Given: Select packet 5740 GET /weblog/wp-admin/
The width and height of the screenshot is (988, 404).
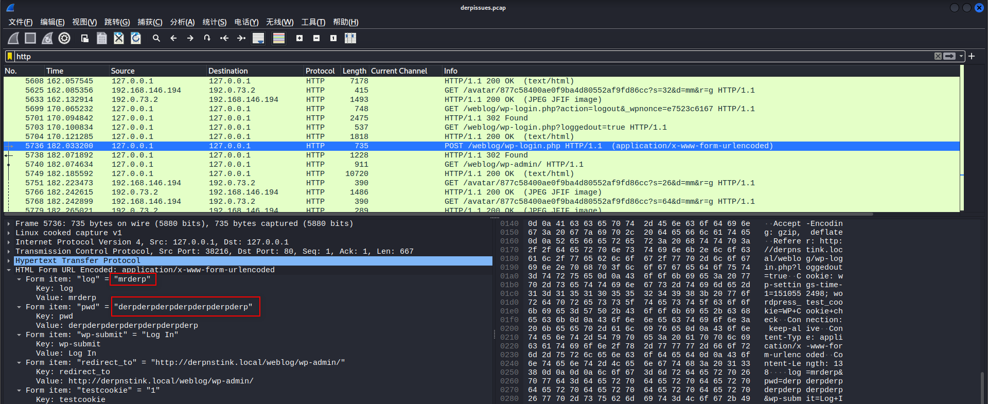Looking at the screenshot, I should (482, 164).
